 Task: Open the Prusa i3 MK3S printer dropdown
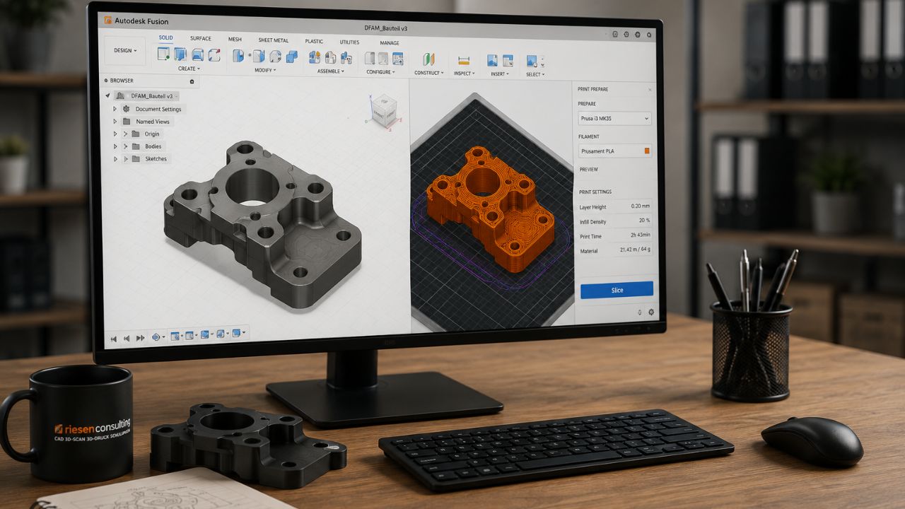[x=615, y=119]
